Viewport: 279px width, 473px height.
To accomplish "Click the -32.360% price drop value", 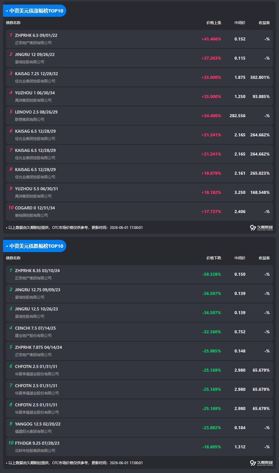I will click(212, 332).
